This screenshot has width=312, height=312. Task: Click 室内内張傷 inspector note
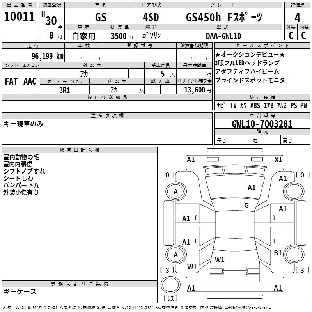point(18,164)
